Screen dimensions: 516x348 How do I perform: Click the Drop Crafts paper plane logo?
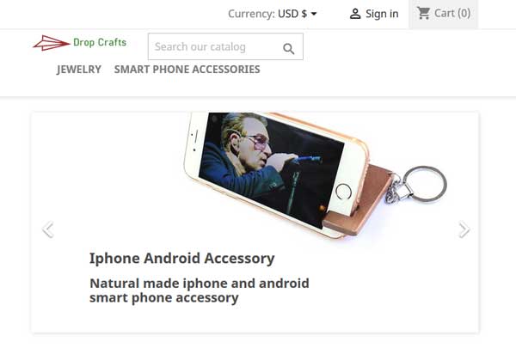click(x=51, y=43)
